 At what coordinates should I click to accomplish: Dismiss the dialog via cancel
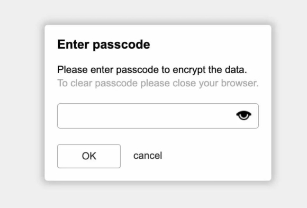click(x=148, y=156)
